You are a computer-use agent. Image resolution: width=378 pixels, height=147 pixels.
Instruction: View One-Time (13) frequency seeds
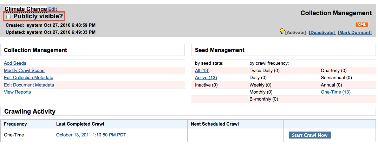pos(335,92)
